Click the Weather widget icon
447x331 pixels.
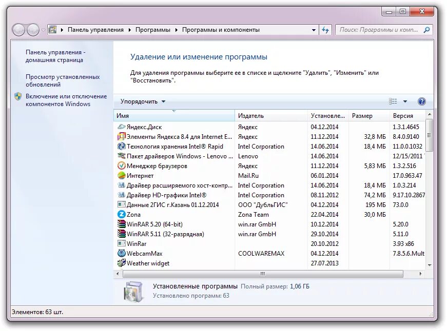122,263
